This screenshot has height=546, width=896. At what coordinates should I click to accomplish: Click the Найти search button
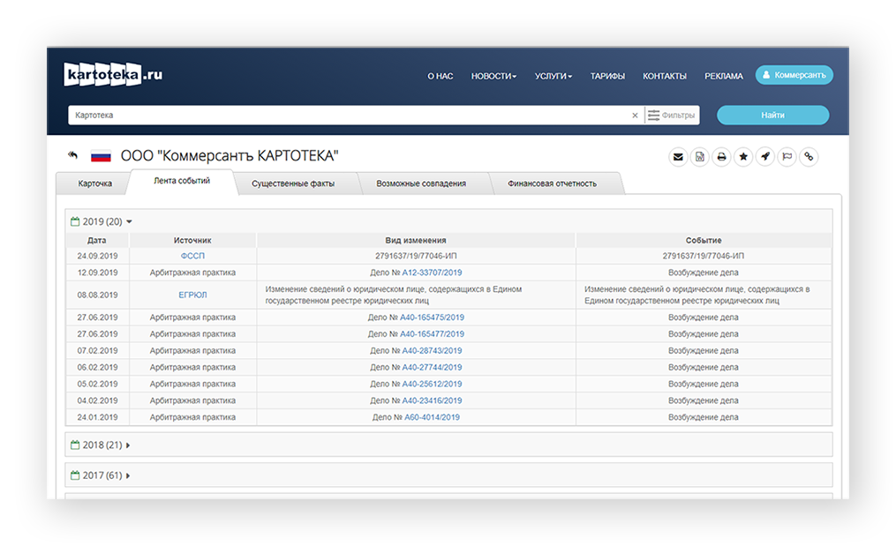(772, 115)
